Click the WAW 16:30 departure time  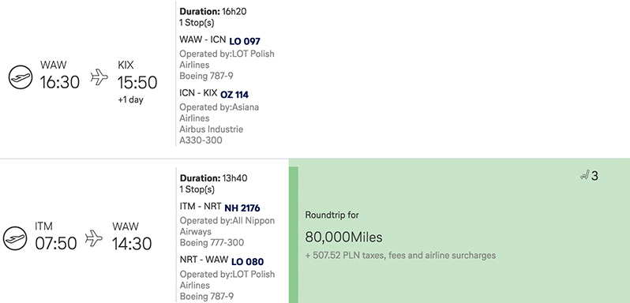coord(60,82)
